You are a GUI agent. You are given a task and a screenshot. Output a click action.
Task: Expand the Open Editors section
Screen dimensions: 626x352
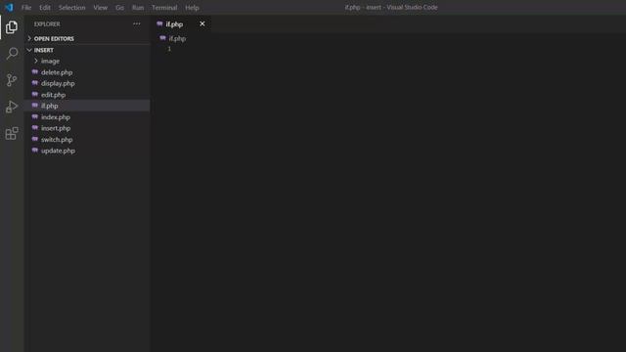point(87,39)
